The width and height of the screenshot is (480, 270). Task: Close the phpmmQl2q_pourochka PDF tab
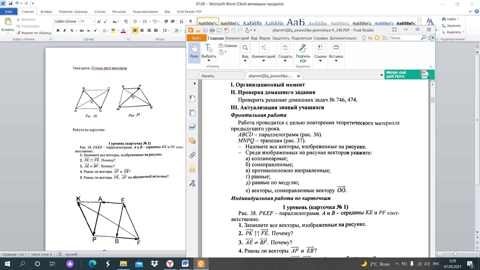click(298, 76)
